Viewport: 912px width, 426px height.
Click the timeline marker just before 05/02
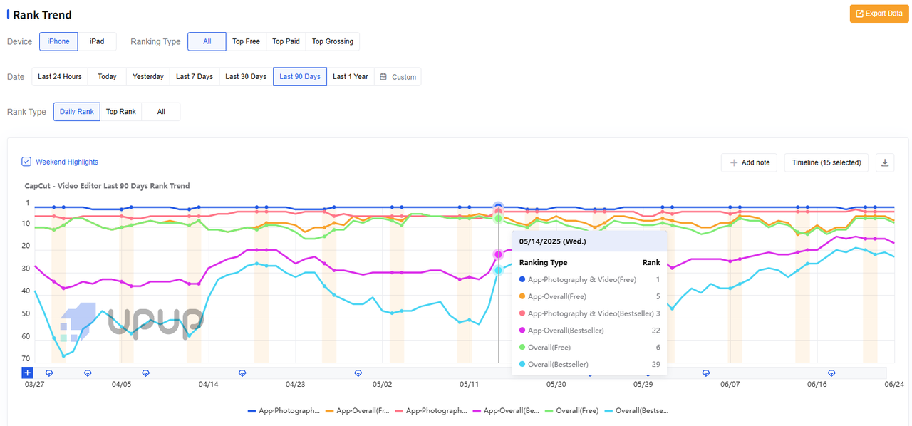358,373
